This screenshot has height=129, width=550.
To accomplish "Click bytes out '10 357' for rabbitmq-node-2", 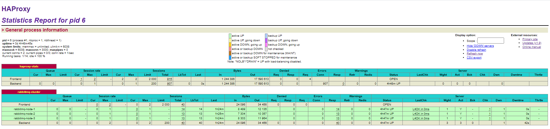I will point(262,114).
